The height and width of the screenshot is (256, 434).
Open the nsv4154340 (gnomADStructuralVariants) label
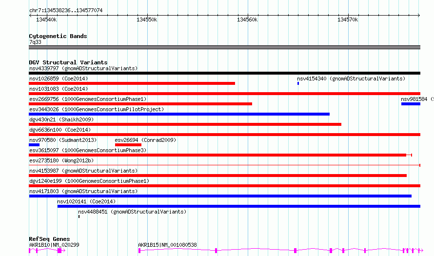351,79
